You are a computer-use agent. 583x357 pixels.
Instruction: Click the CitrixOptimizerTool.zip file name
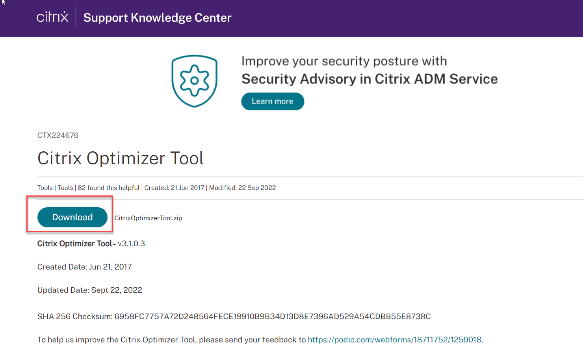(148, 218)
